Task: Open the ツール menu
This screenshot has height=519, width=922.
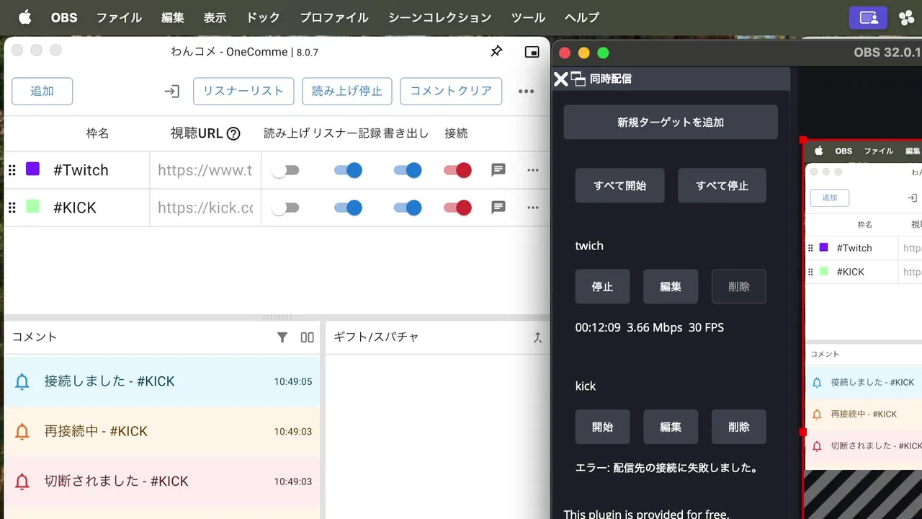Action: [x=528, y=17]
